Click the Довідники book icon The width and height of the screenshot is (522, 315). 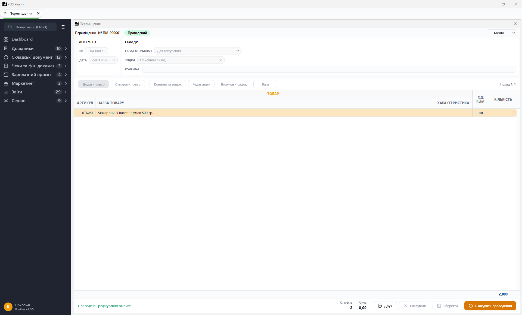[x=6, y=49]
